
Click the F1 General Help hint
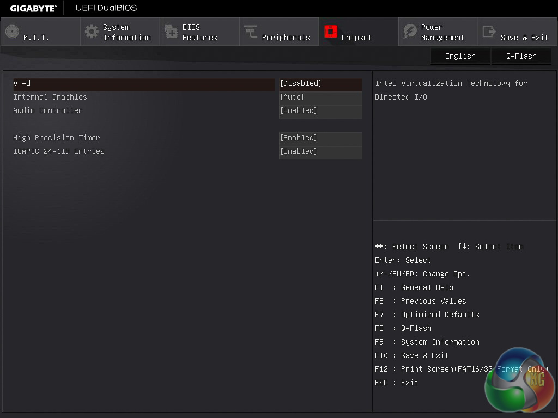tap(414, 287)
